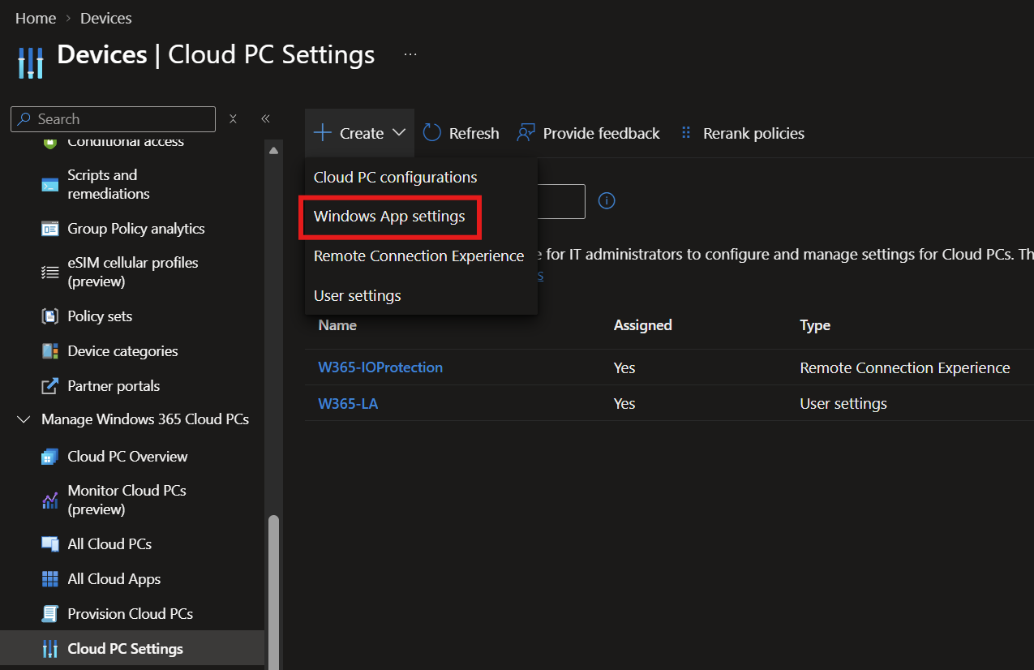Image resolution: width=1034 pixels, height=670 pixels.
Task: Choose Windows App settings from Create menu
Action: [389, 217]
